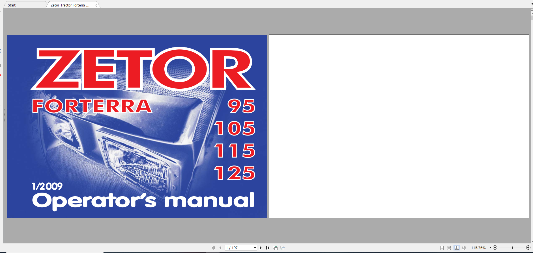Viewport: 533px width, 253px height.
Task: Click the blank second page
Action: coord(399,126)
